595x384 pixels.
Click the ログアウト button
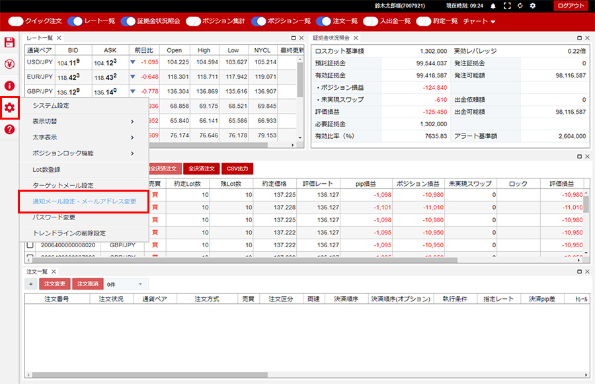tap(571, 6)
